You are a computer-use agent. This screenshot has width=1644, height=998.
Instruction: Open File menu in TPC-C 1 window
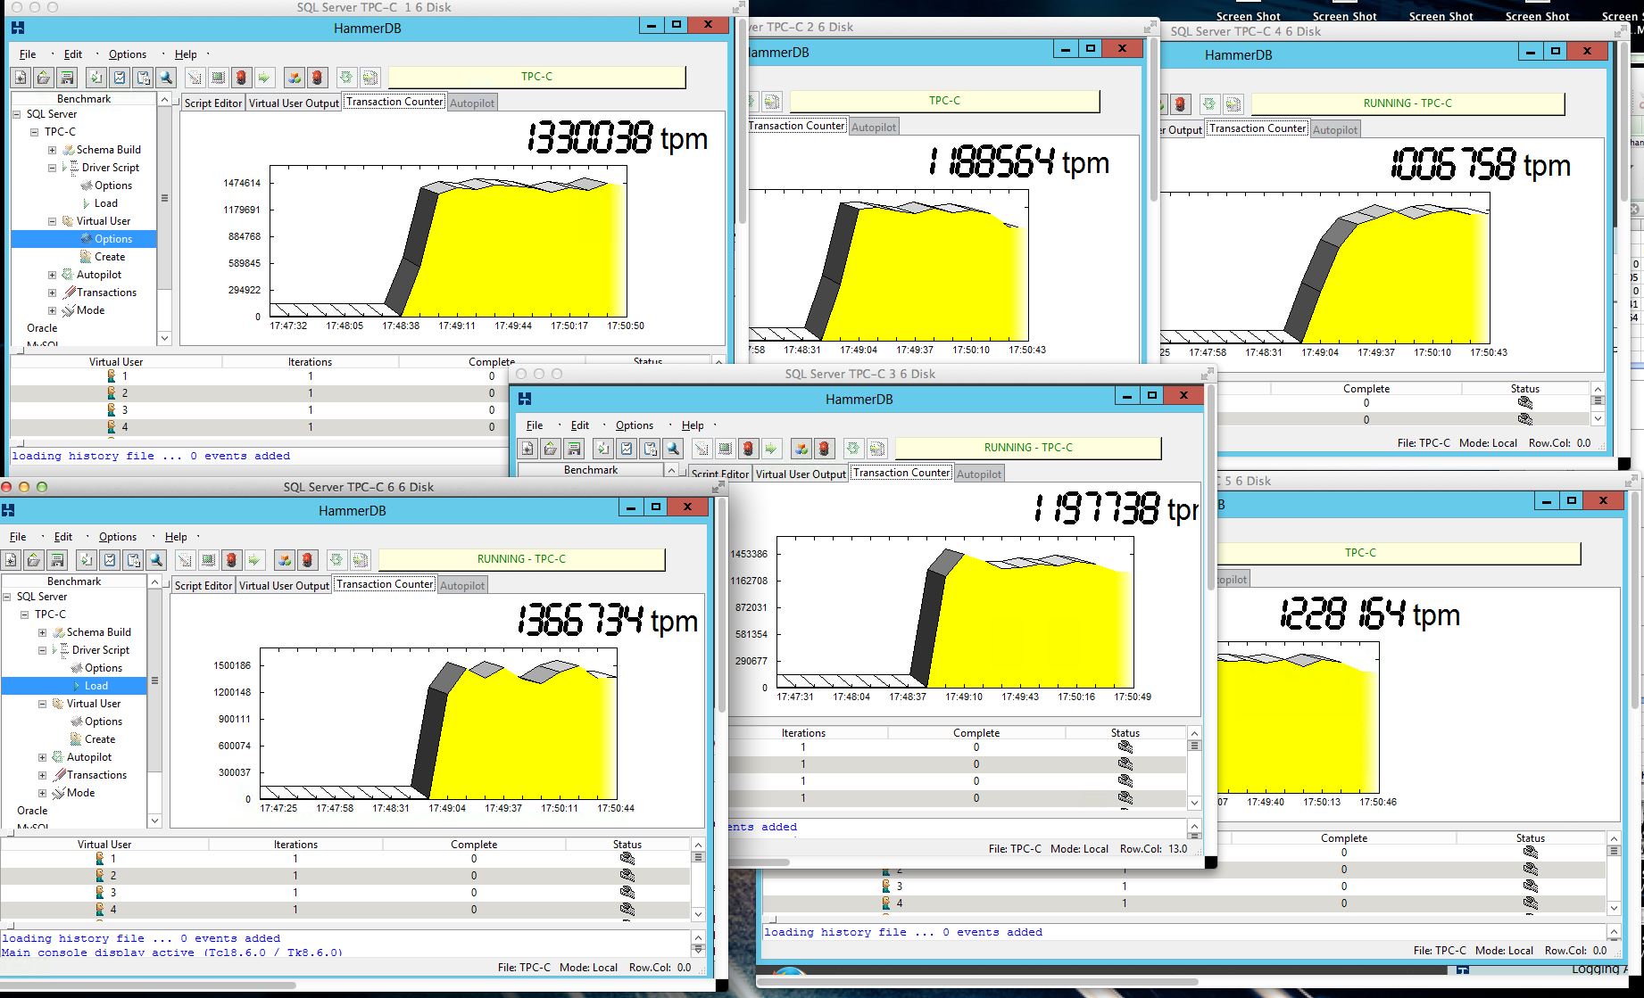click(x=28, y=54)
